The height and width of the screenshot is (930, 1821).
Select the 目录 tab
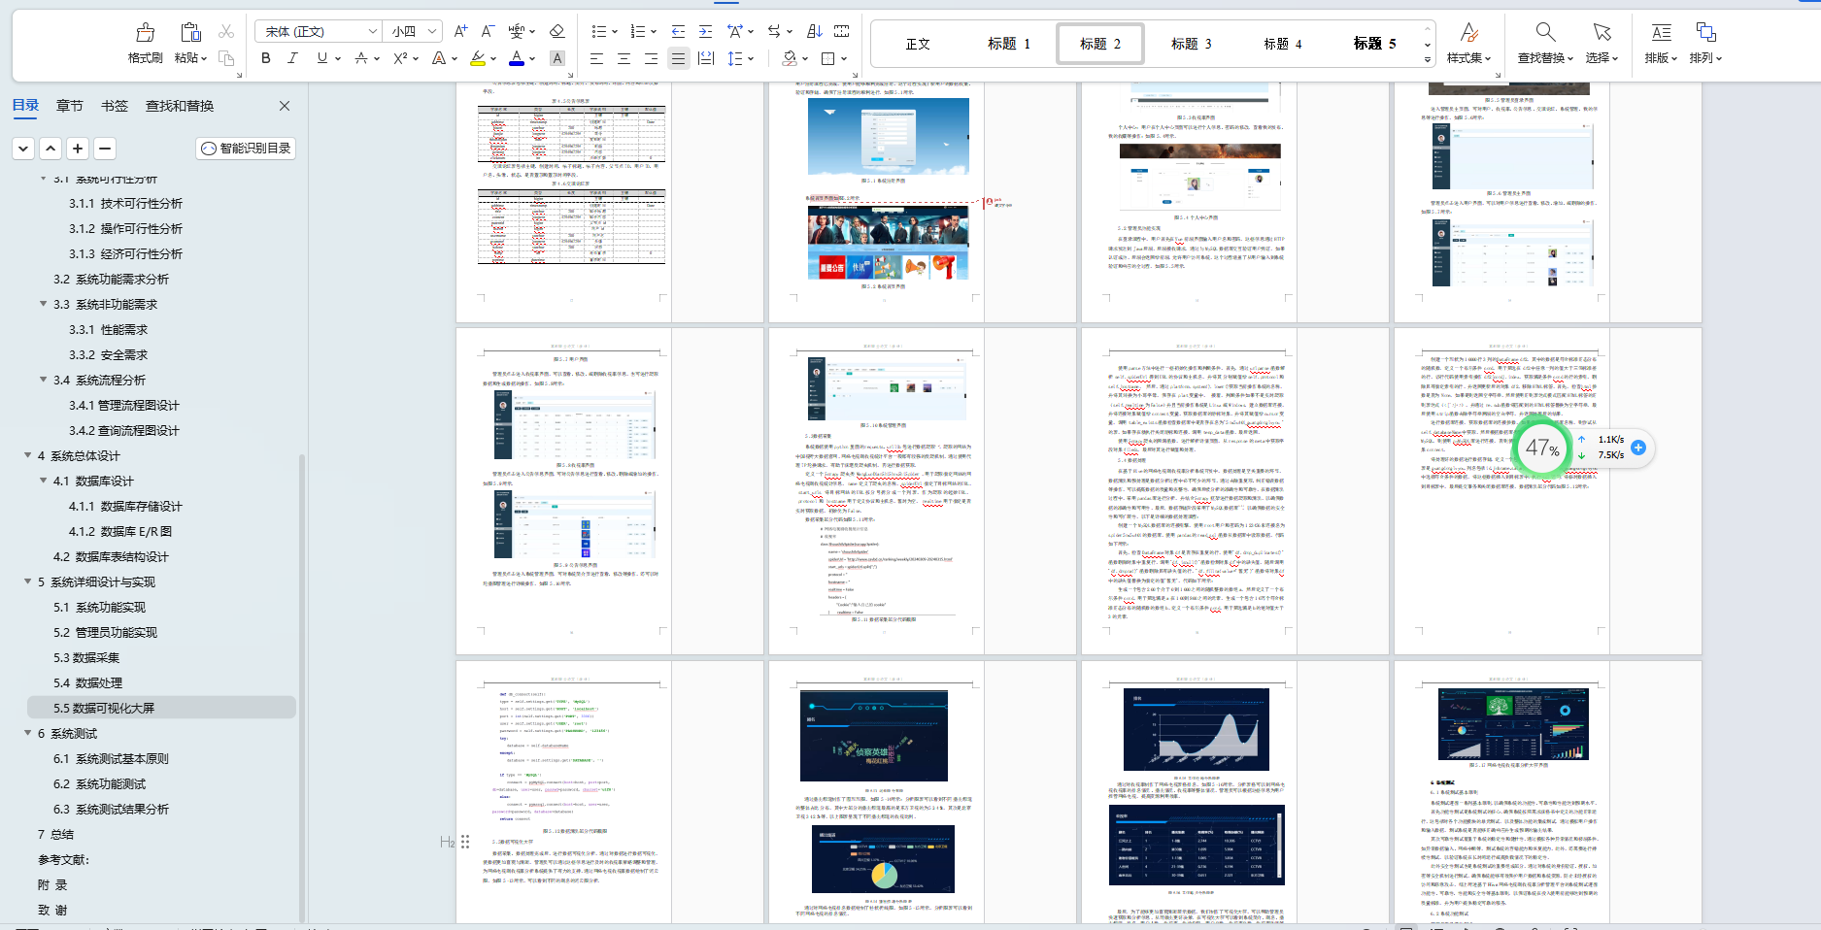(25, 106)
